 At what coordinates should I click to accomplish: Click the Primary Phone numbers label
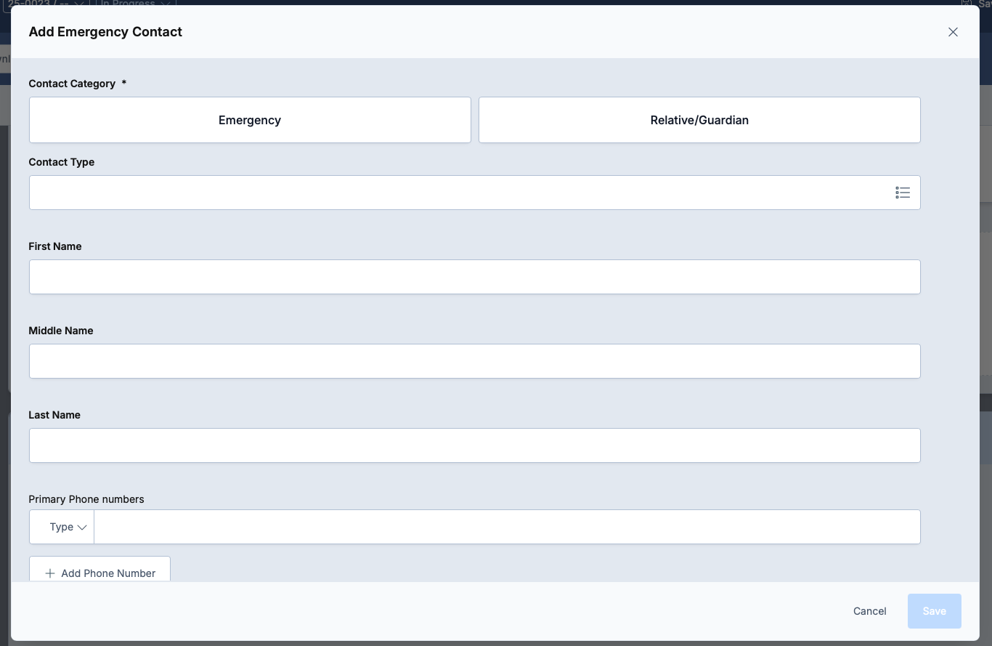pos(86,499)
